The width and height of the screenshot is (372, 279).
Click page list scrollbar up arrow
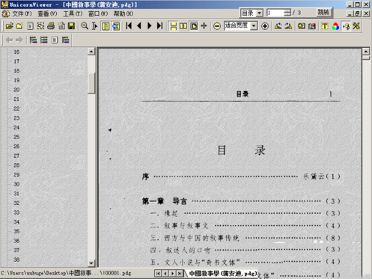[91, 52]
